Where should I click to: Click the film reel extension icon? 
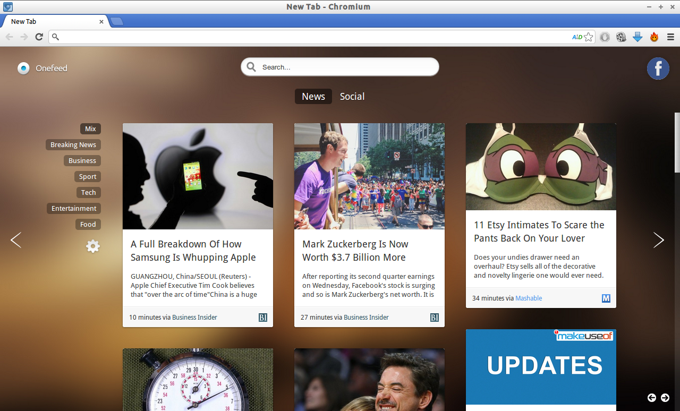pos(621,37)
